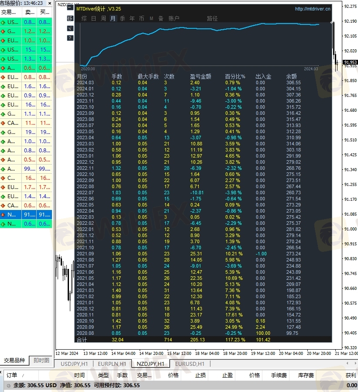Image resolution: width=358 pixels, height=392 pixels.
Task: Click the 205.13 total profit value
Action: (x=197, y=340)
